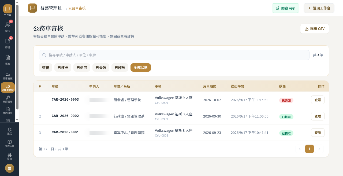Image resolution: width=343 pixels, height=176 pixels.
Task: Select page 1 in pagination
Action: (x=310, y=149)
